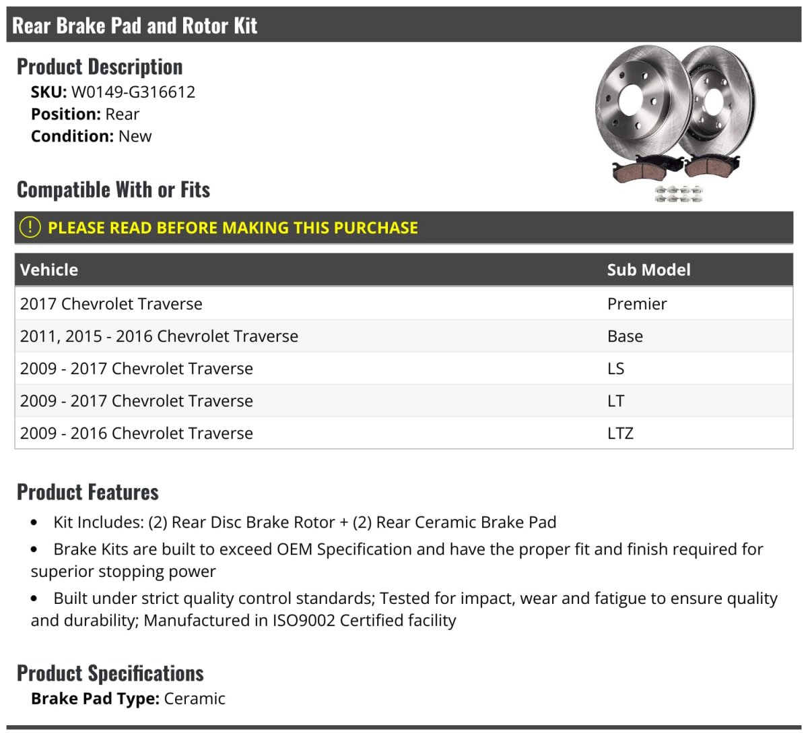This screenshot has height=736, width=808.
Task: Click the LTZ sub model cell
Action: coord(620,433)
